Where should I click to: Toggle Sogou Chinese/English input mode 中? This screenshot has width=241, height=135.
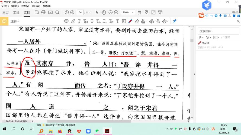click(x=207, y=16)
